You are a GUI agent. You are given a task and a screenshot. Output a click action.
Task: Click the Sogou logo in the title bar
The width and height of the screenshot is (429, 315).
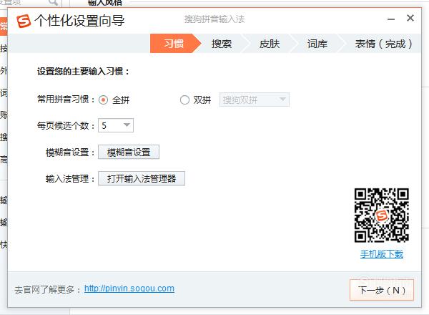coord(24,21)
